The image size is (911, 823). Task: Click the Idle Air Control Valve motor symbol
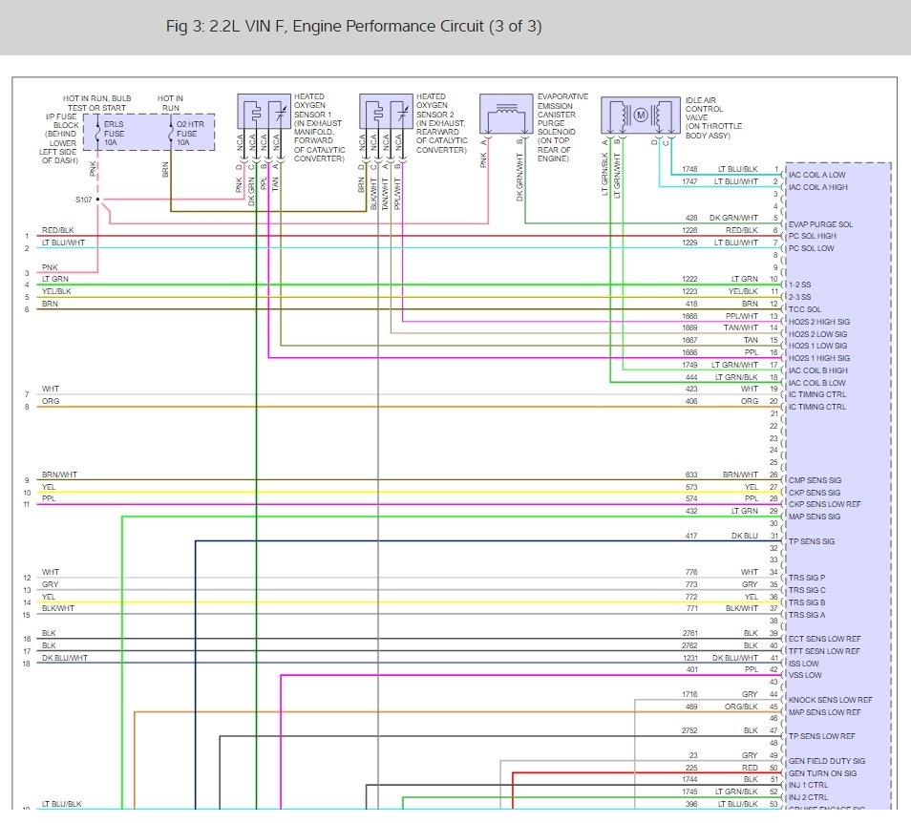click(641, 116)
